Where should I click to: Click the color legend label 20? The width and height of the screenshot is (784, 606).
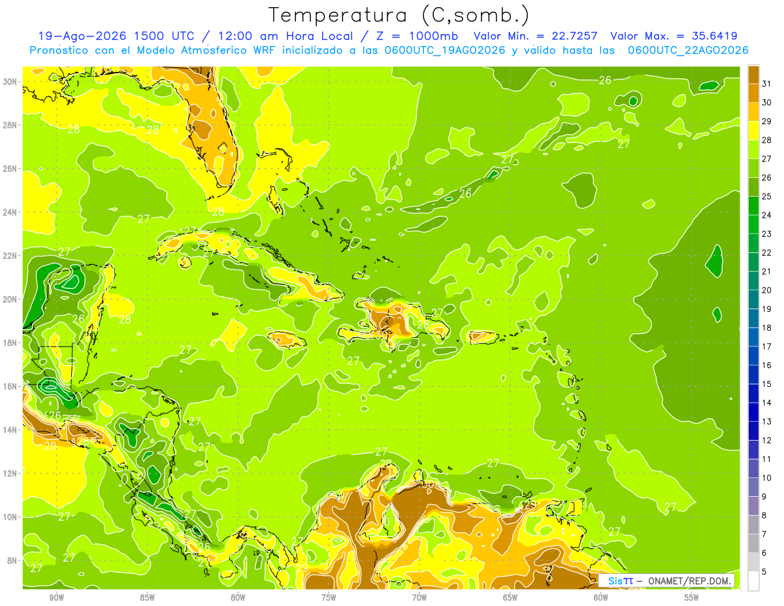click(x=767, y=290)
